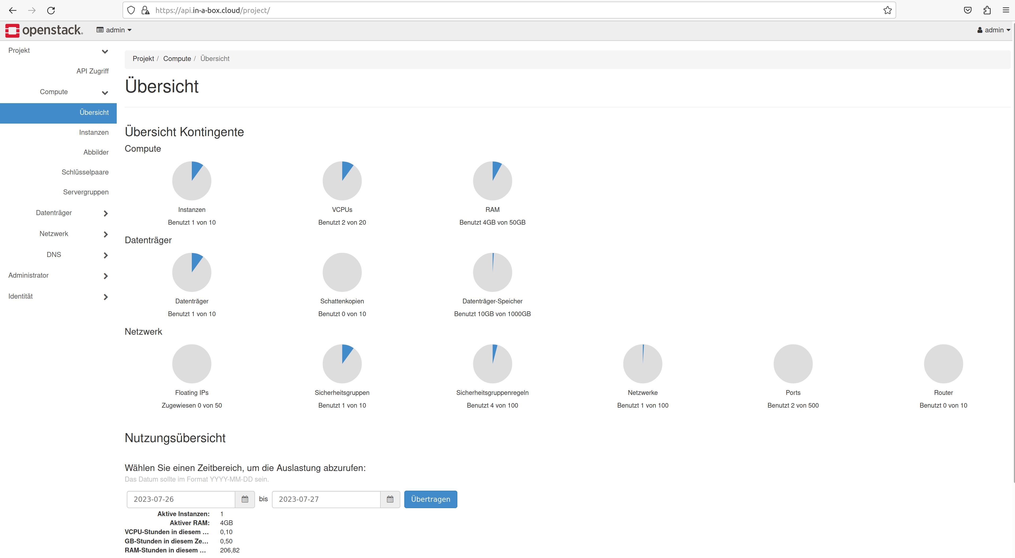This screenshot has width=1015, height=558.
Task: Open the admin project dropdown
Action: 114,30
